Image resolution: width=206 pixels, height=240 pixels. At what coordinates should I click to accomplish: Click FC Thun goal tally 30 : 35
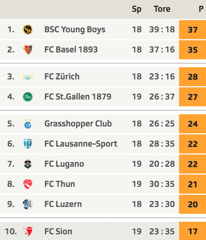tap(162, 184)
